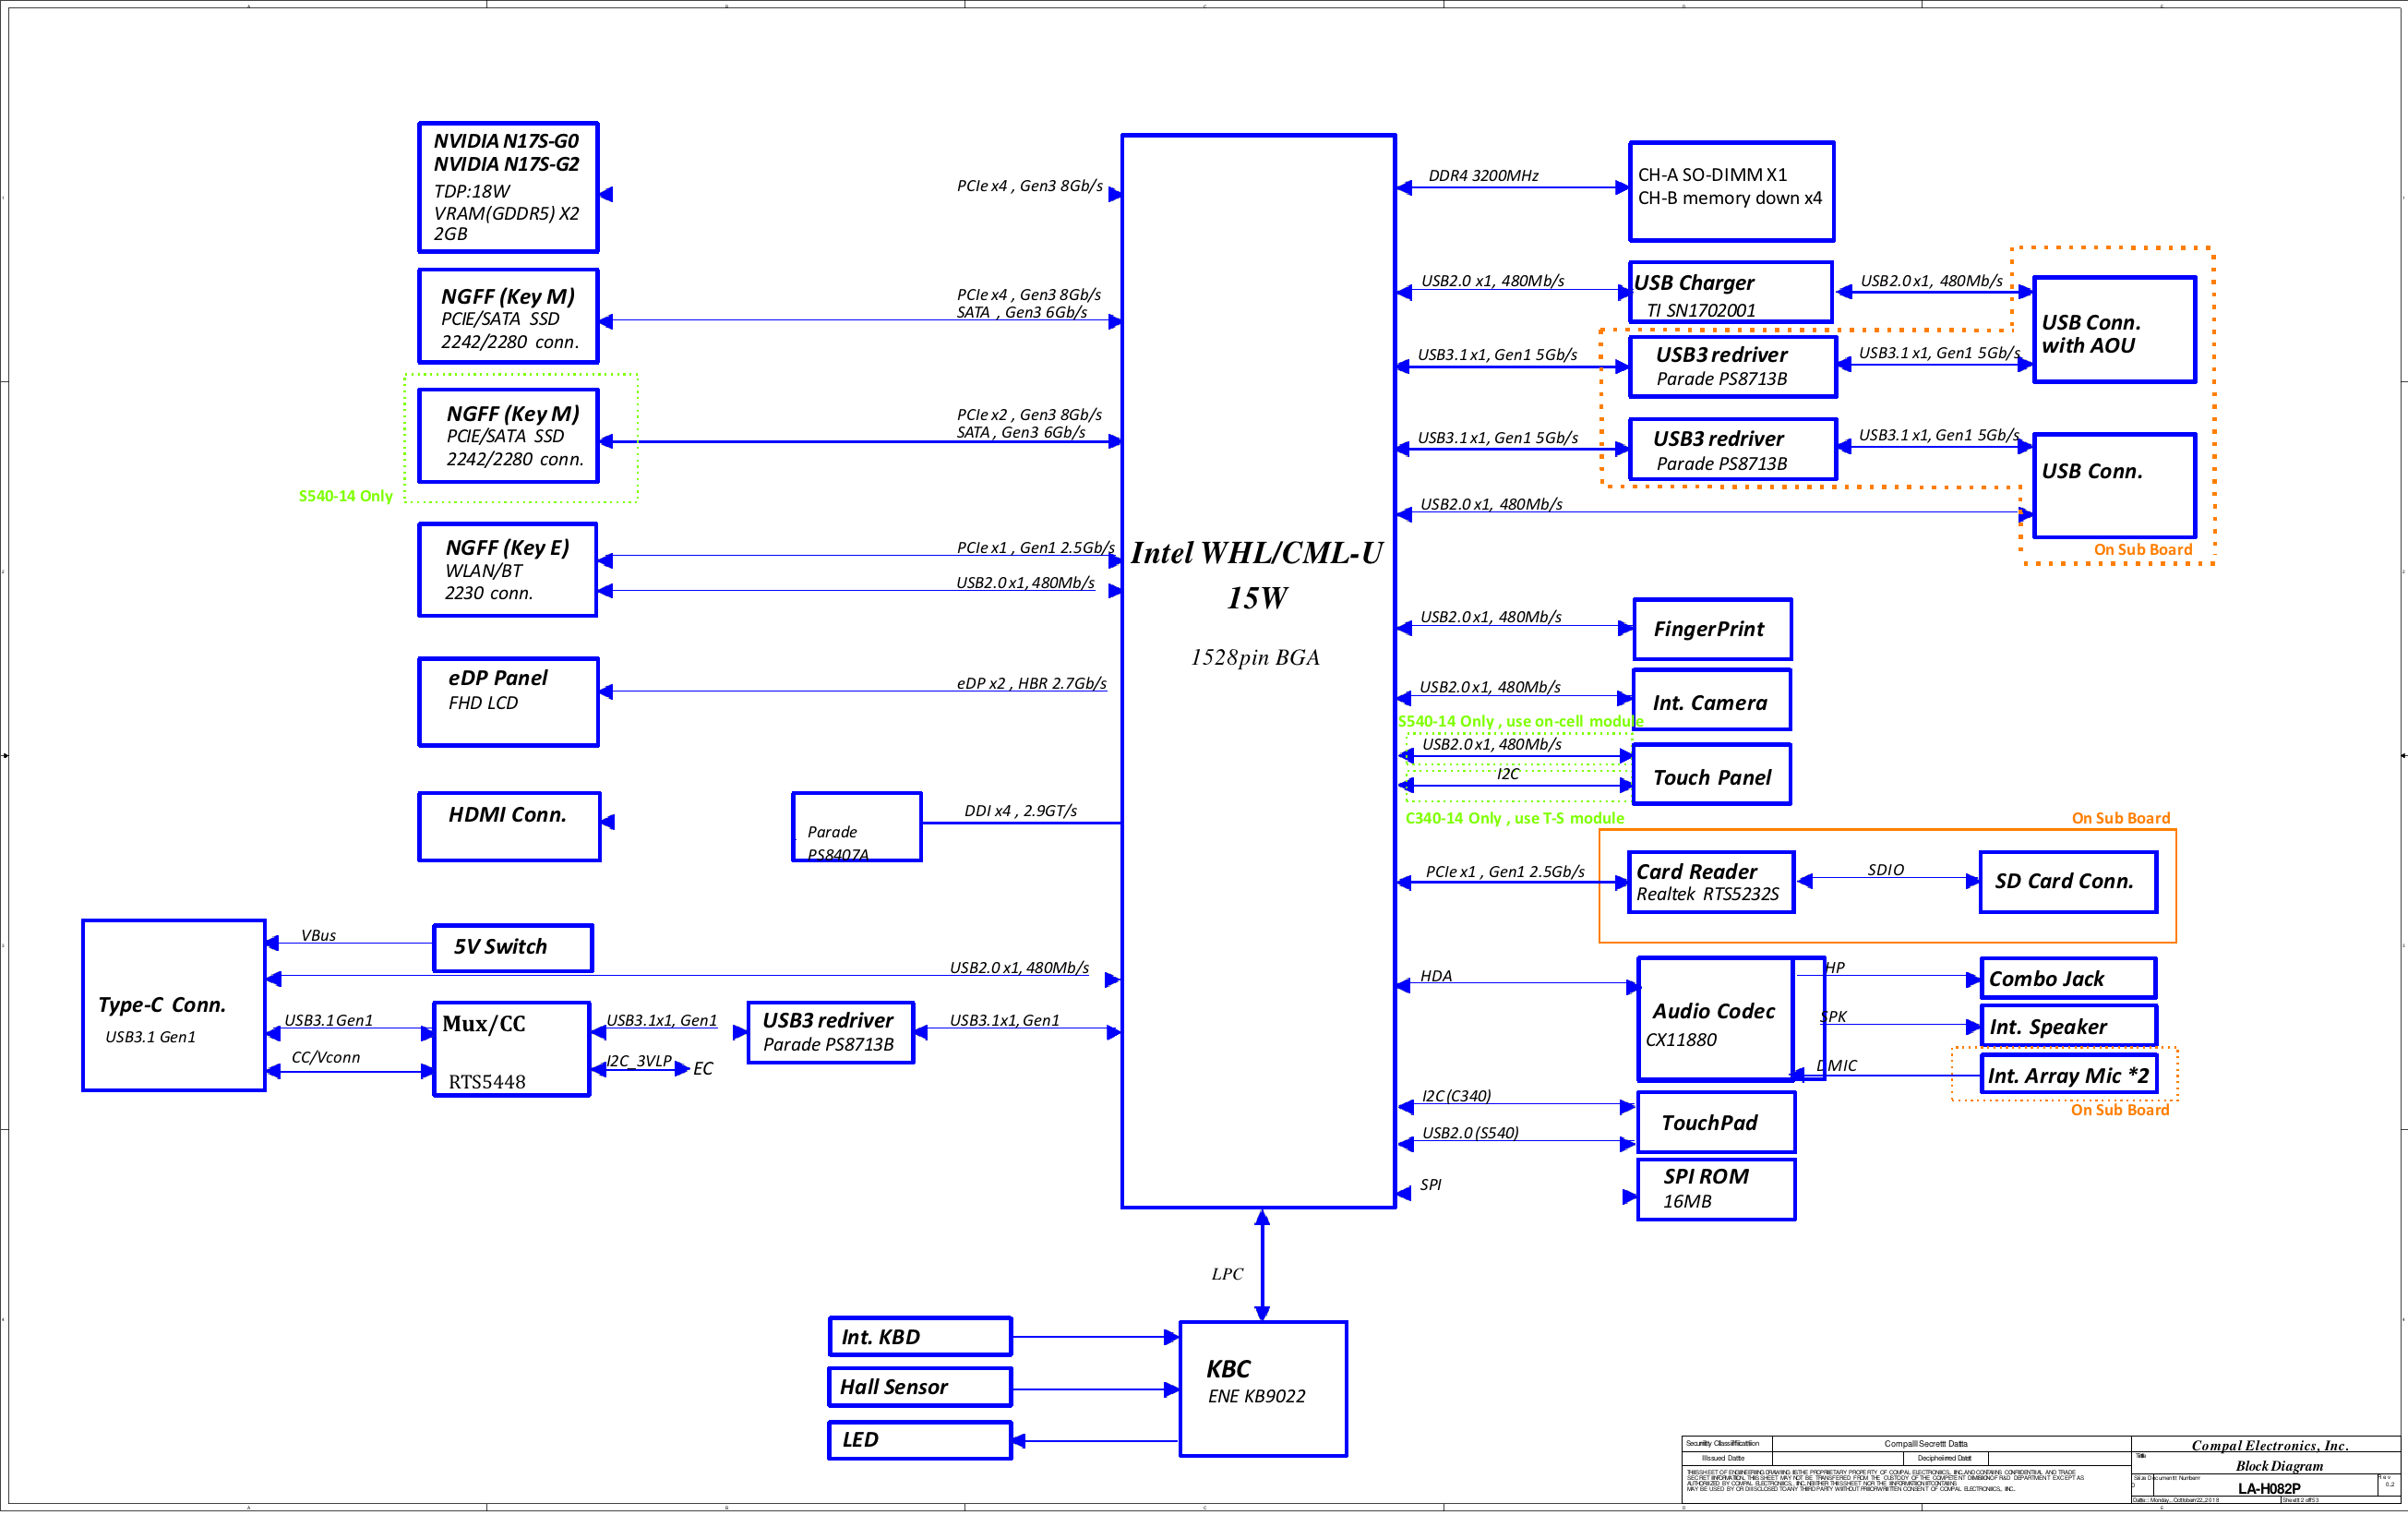2408x1515 pixels.
Task: Select the eDP Panel FHD LCD block
Action: (508, 701)
